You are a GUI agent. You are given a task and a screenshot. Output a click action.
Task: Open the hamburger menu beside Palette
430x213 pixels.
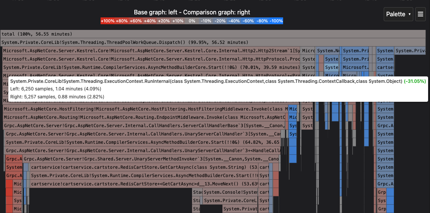[x=421, y=14]
